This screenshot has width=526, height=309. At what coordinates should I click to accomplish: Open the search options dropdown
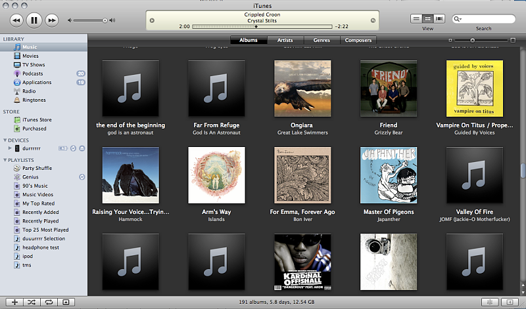click(x=458, y=19)
